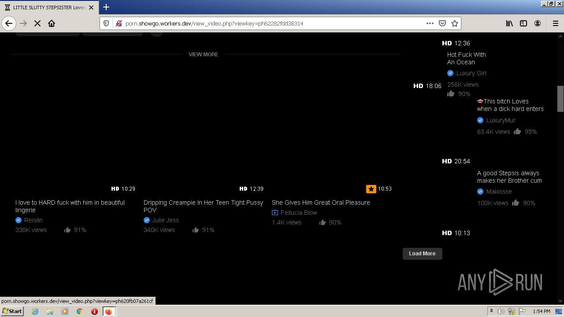The image size is (564, 317).
Task: Click the verified badge beside Reislin
Action: [x=19, y=220]
